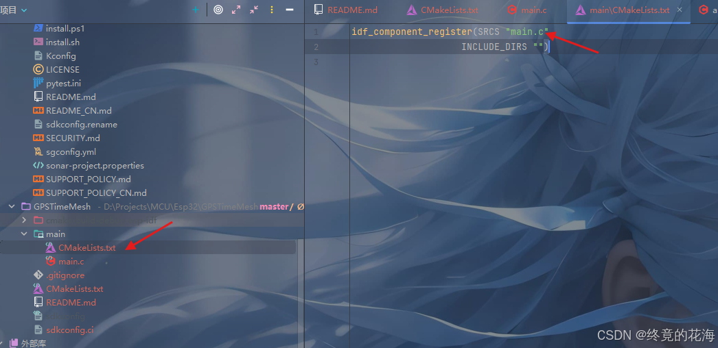718x348 pixels.
Task: Place cursor on INCLUDE_DIRS keyword
Action: [x=494, y=47]
